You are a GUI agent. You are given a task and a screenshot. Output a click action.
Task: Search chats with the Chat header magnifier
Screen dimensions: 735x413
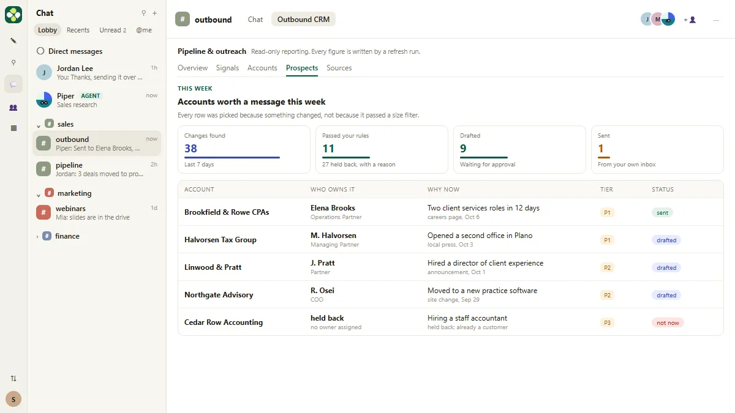(144, 13)
